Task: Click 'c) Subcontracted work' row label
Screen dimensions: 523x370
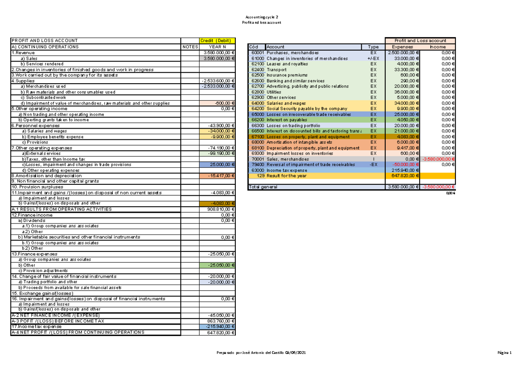Action: click(43, 98)
